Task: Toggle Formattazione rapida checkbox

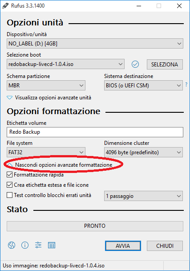Action: tap(9, 175)
